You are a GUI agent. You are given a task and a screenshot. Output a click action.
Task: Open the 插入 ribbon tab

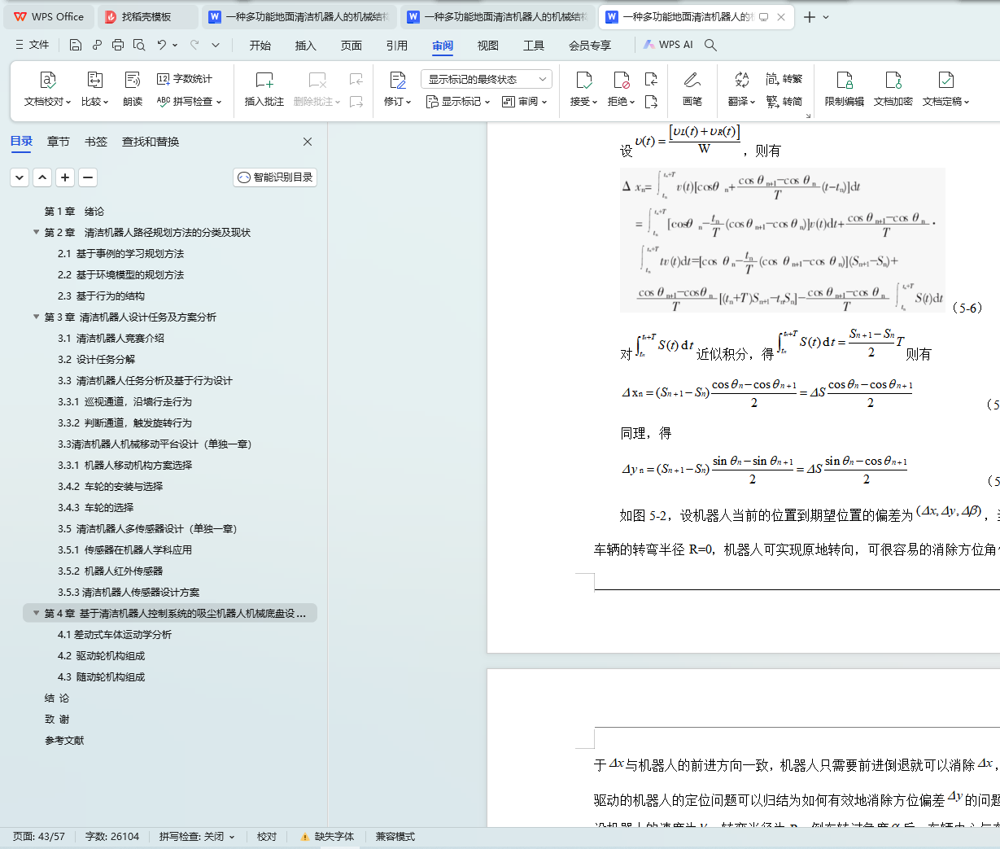306,46
